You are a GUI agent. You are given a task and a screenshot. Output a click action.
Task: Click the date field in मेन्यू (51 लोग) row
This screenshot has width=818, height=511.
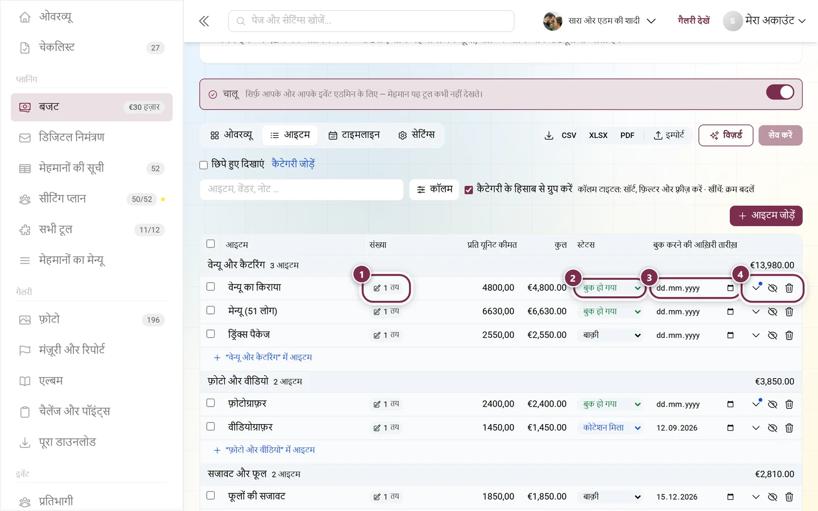tap(695, 312)
